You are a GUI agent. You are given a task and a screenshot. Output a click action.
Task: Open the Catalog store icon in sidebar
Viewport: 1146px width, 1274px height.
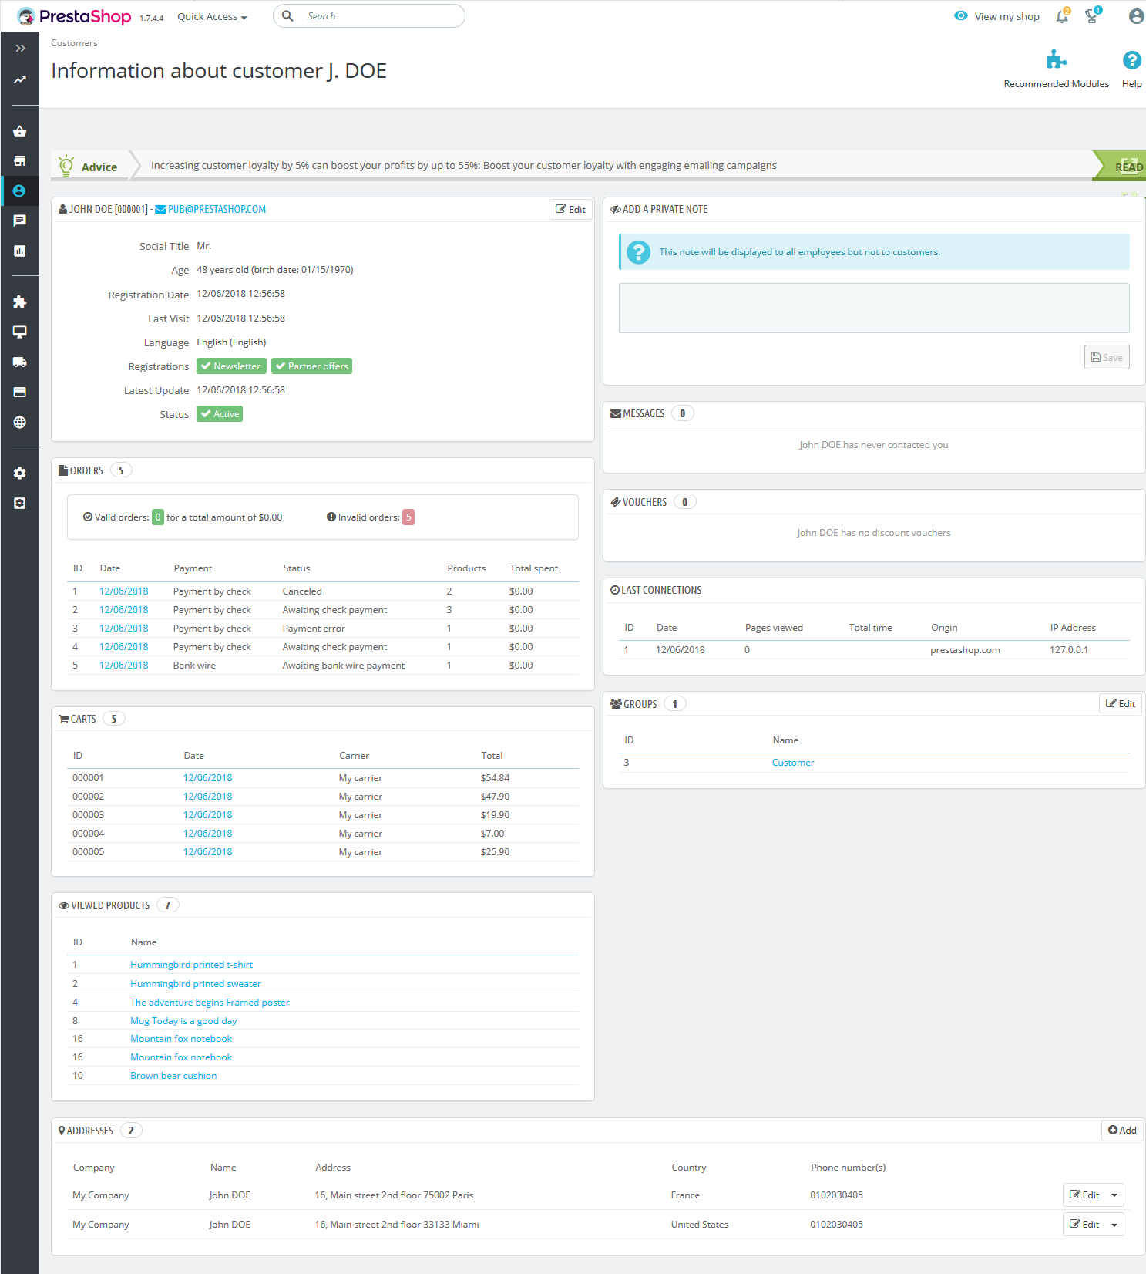[19, 161]
